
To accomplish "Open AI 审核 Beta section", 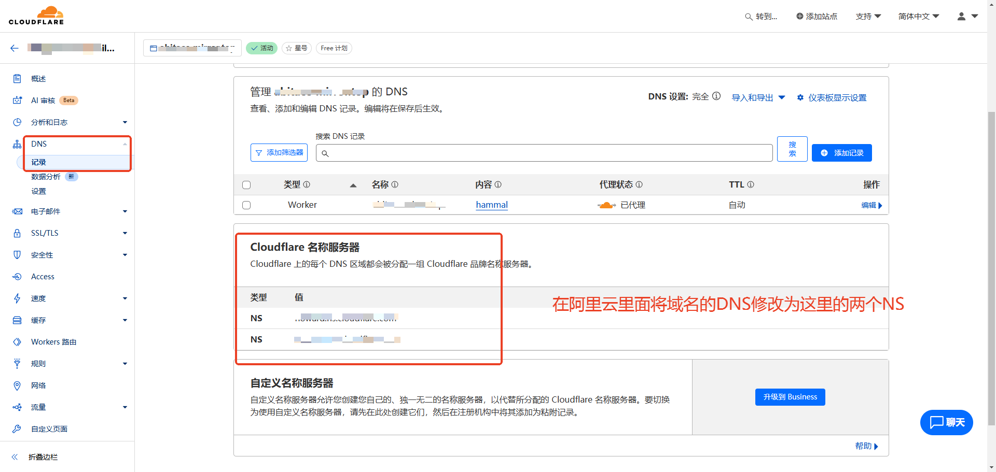I will pyautogui.click(x=54, y=101).
